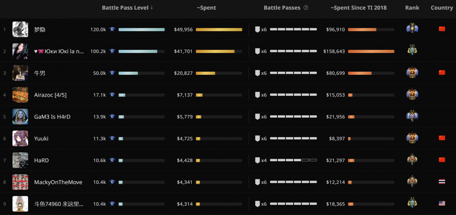Click the avatar thumbnail for GaM3 Is H4rD
Image resolution: width=456 pixels, height=215 pixels.
coord(20,117)
